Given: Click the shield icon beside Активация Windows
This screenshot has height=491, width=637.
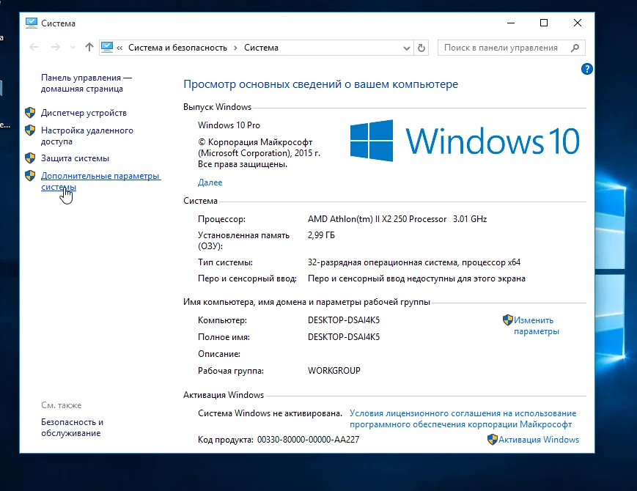Looking at the screenshot, I should pos(493,440).
